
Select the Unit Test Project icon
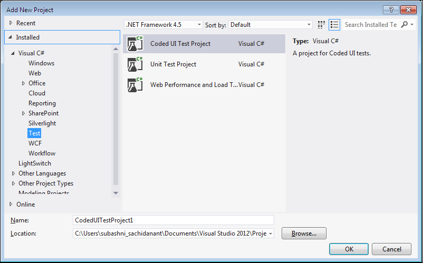[x=135, y=64]
